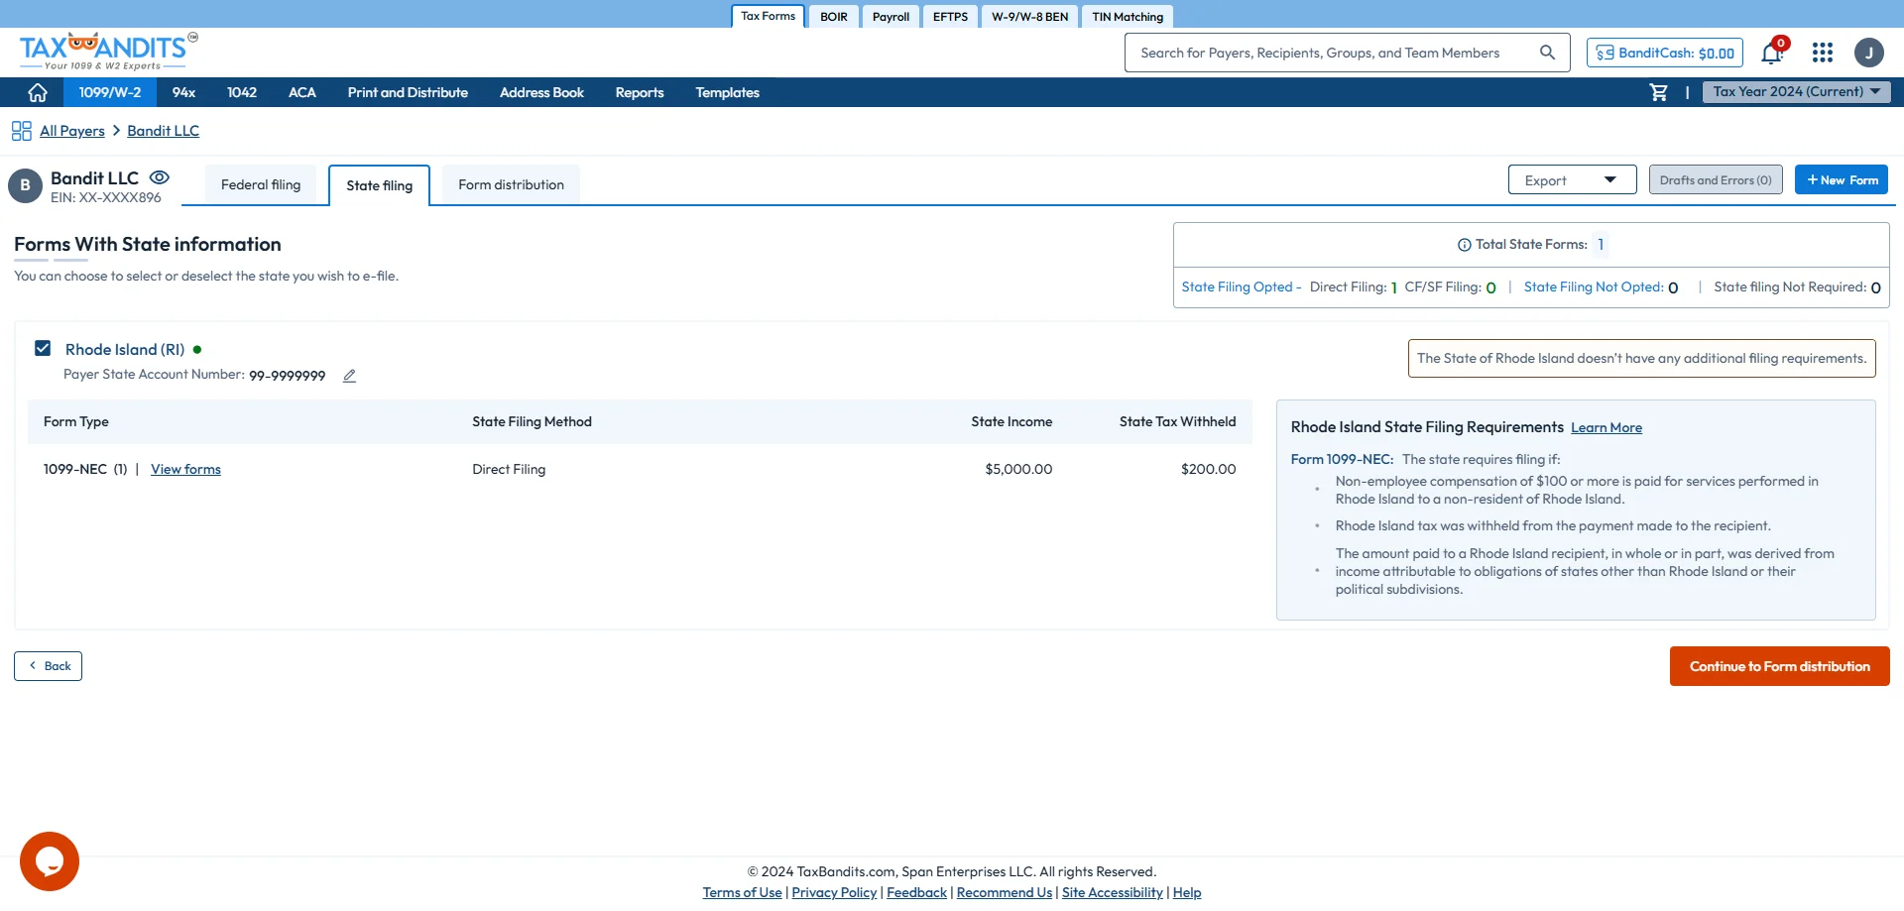Switch to W-9/W-8 BEN top tab
The width and height of the screenshot is (1904, 911).
tap(1029, 17)
